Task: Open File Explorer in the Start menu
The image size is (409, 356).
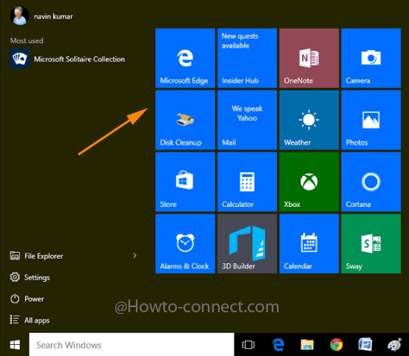Action: [36, 256]
